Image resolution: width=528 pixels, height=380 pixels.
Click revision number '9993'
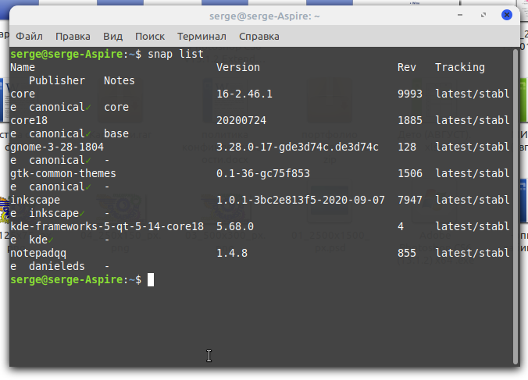[410, 94]
